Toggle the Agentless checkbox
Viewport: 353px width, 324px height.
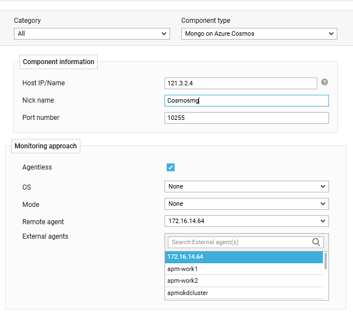tap(171, 167)
